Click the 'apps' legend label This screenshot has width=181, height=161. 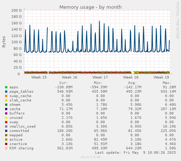click(14, 87)
